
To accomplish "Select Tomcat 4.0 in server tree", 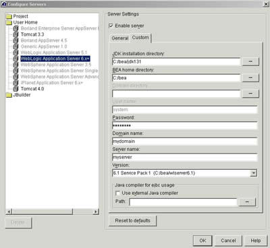I will [32, 89].
